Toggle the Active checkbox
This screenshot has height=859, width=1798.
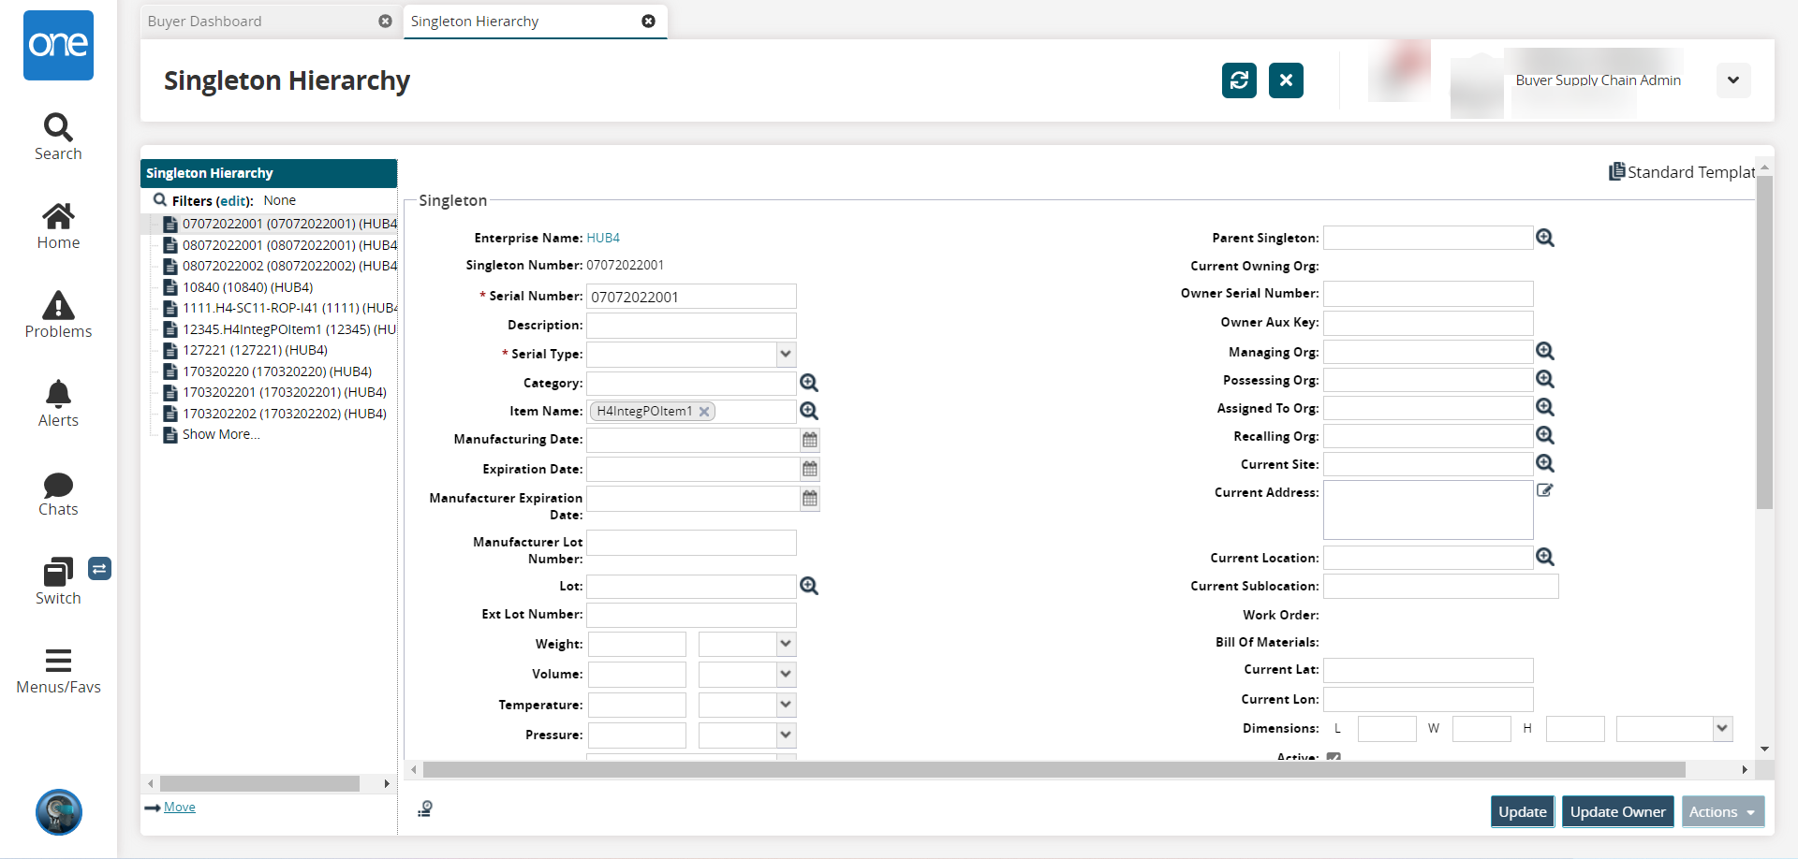[x=1334, y=757]
